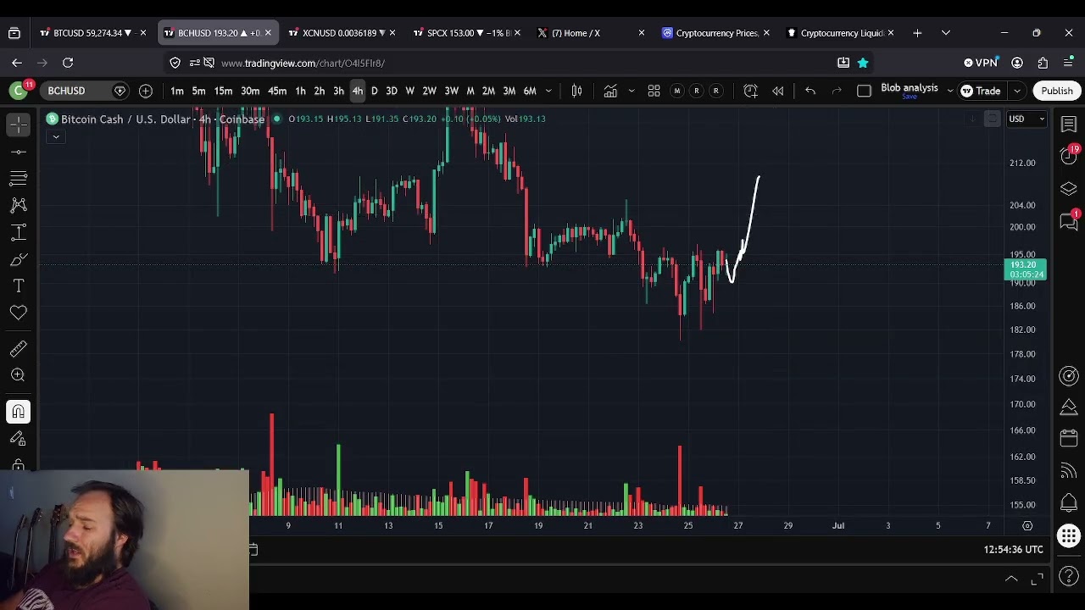Screen dimensions: 1085x610
Task: Select the brush drawing tool
Action: (19, 259)
